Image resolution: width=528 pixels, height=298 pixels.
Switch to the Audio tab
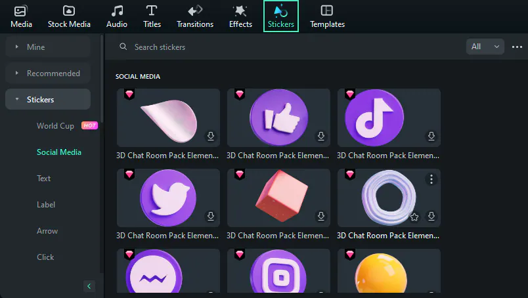tap(117, 16)
